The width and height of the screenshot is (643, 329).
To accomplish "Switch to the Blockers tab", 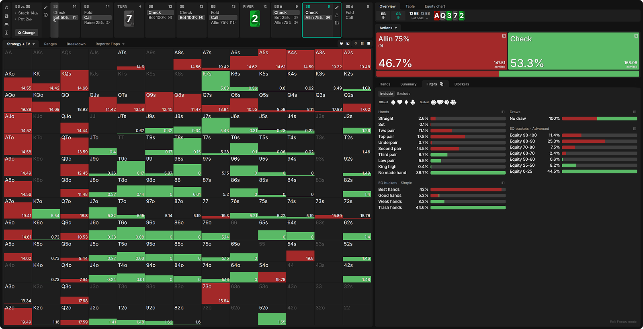I will pos(461,84).
